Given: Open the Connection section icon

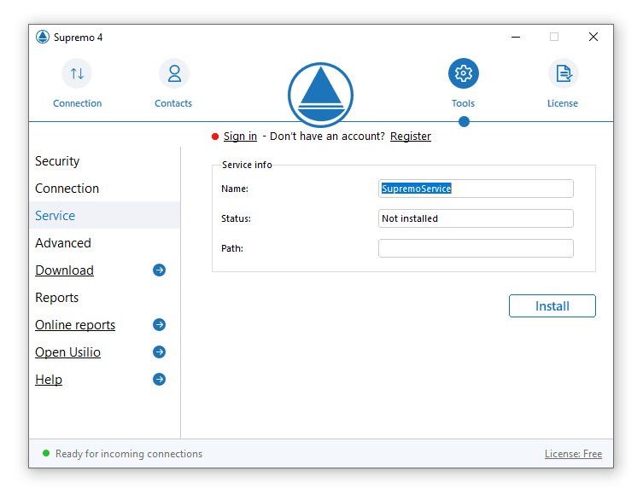Looking at the screenshot, I should click(x=77, y=73).
